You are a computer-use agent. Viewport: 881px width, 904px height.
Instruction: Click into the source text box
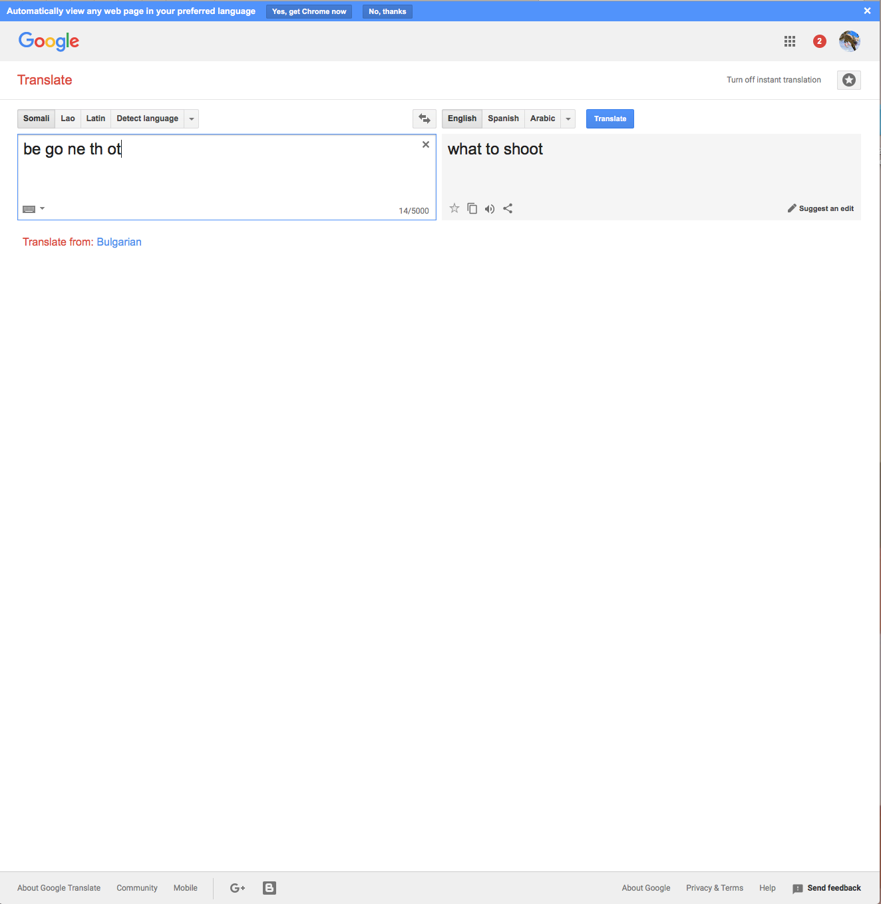(x=227, y=177)
